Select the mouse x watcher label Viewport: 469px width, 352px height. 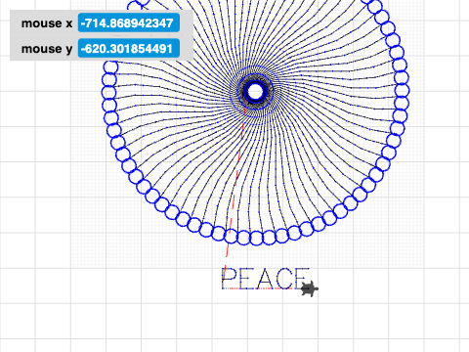pyautogui.click(x=47, y=23)
